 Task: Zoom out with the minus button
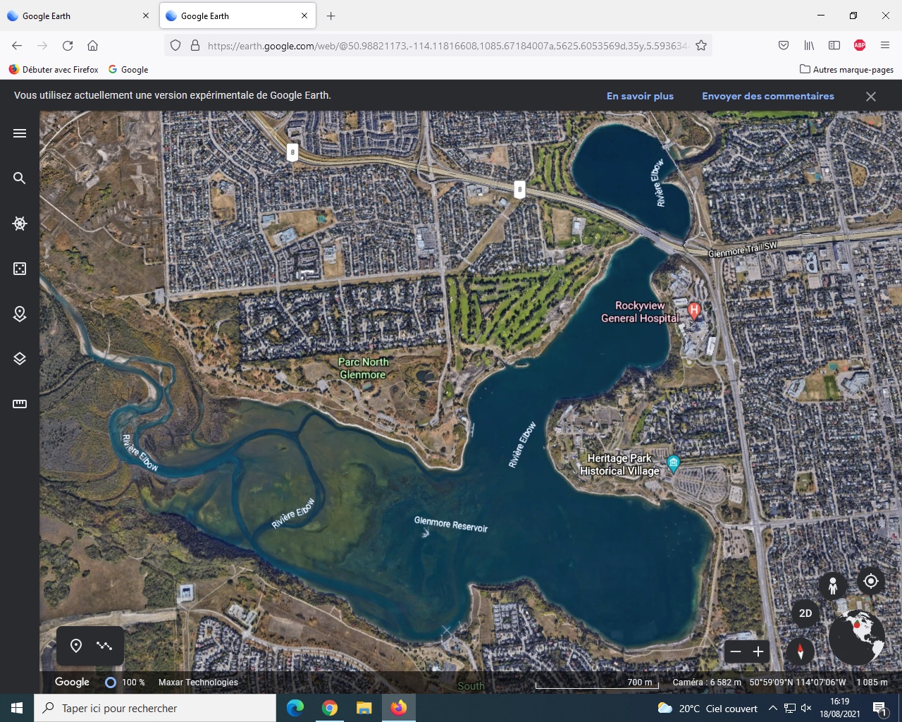point(736,651)
